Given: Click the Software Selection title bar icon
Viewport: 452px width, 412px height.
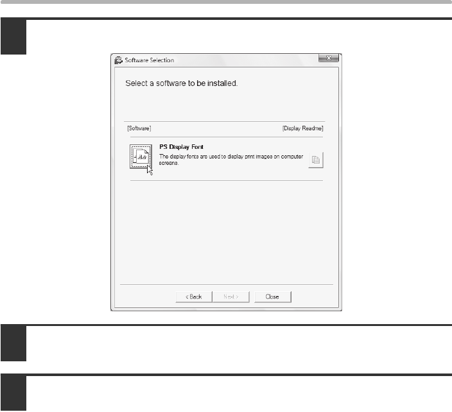Looking at the screenshot, I should point(117,60).
